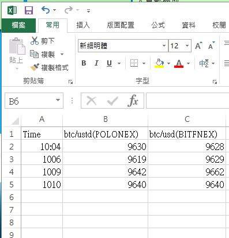Viewport: 229px width, 238px height.
Task: Select cell 'btc/ustd(POLONEX)'
Action: [106, 134]
